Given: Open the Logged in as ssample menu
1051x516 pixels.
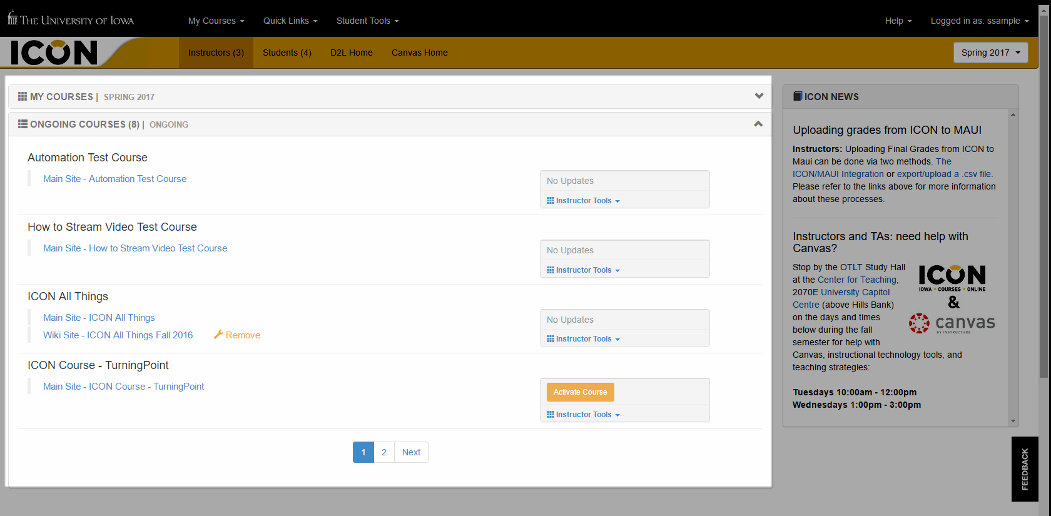Looking at the screenshot, I should [980, 21].
